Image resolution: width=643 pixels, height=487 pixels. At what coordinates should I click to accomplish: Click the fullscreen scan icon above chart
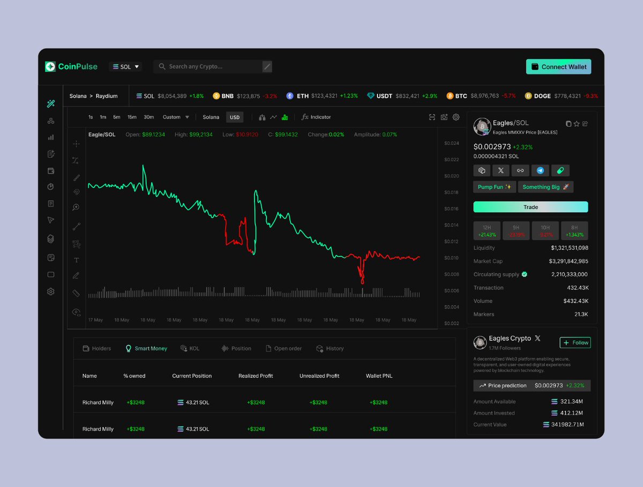pyautogui.click(x=432, y=117)
